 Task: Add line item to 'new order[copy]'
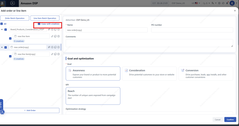[x=52, y=47]
